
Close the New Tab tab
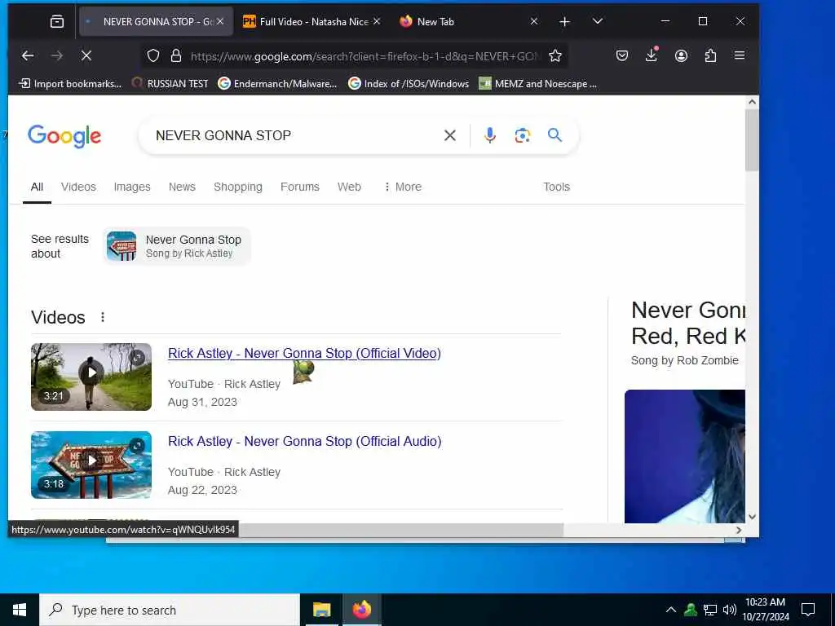[x=534, y=21]
